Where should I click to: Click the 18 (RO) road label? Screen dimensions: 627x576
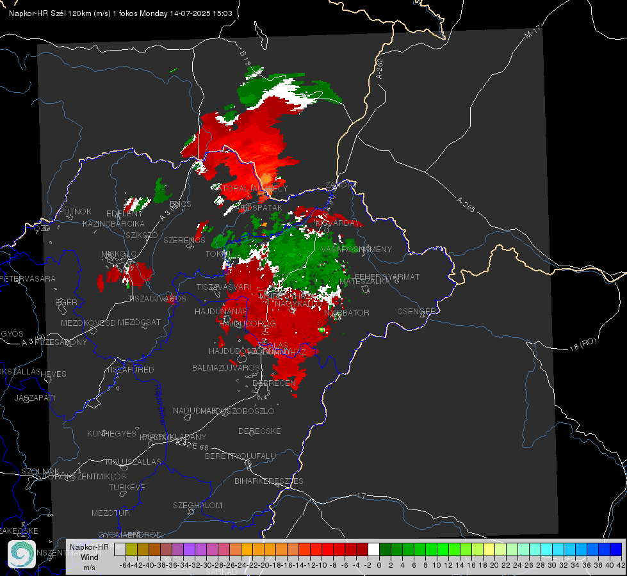[x=583, y=344]
